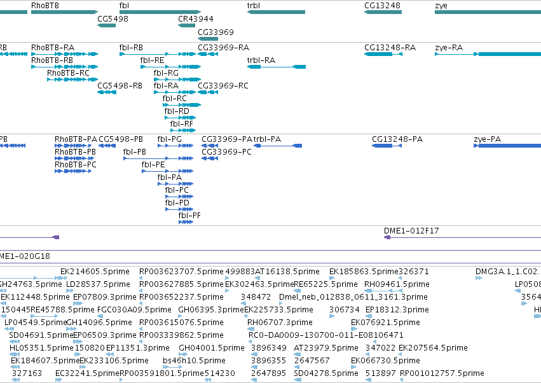Click transcript fbl-RG label
The height and width of the screenshot is (383, 541).
point(166,73)
